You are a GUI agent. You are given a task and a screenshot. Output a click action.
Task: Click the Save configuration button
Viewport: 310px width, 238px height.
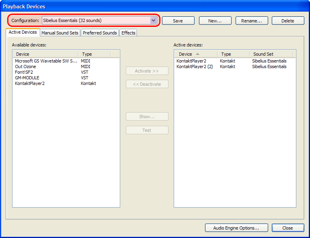[x=178, y=21]
